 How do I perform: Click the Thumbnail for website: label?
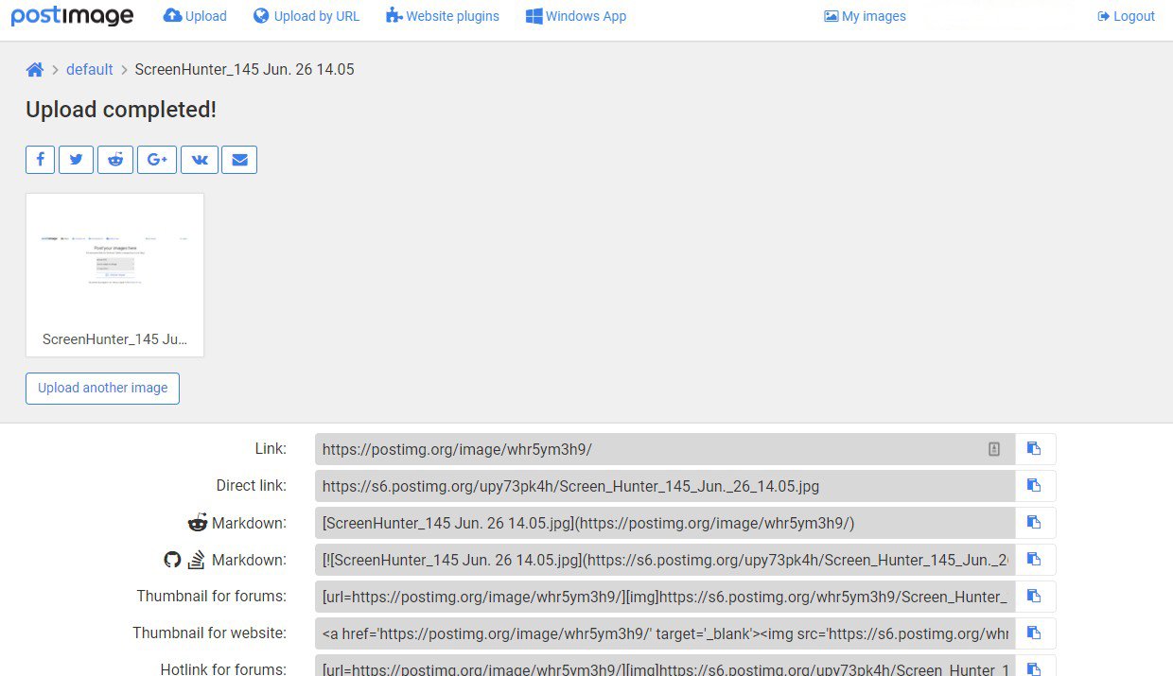tap(209, 633)
